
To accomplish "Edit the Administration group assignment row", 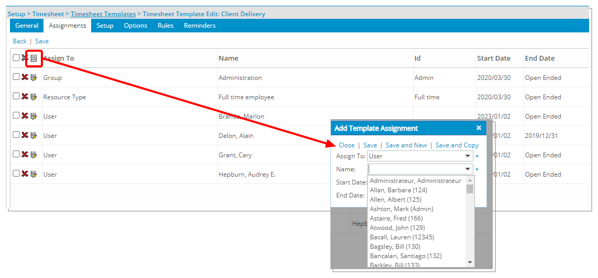I will pos(34,77).
